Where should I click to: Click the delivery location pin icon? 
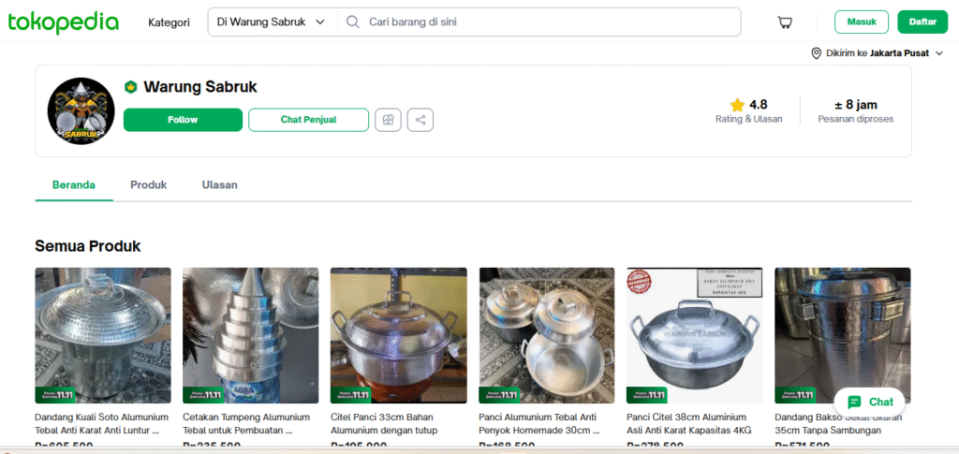(x=816, y=53)
